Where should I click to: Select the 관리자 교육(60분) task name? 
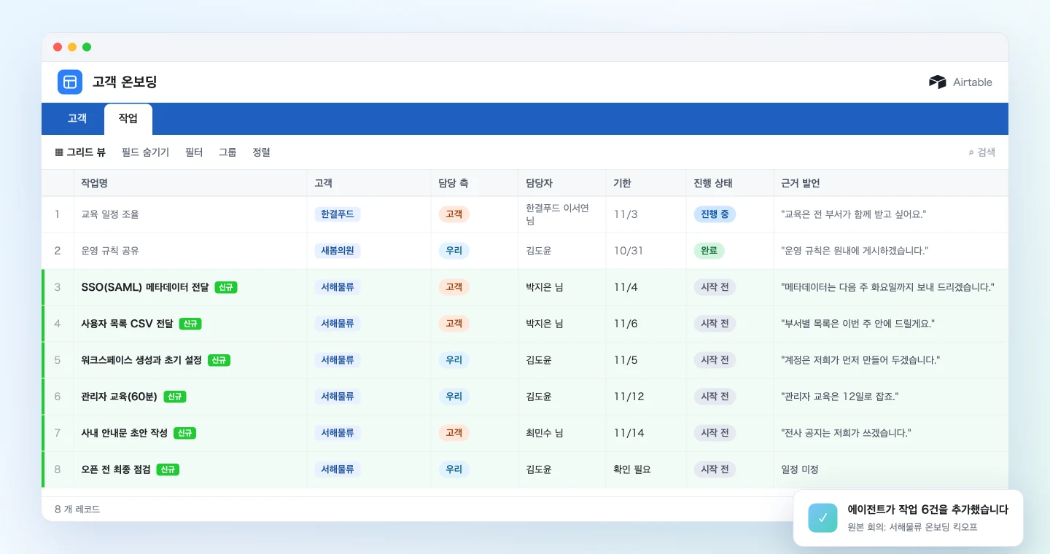(120, 397)
